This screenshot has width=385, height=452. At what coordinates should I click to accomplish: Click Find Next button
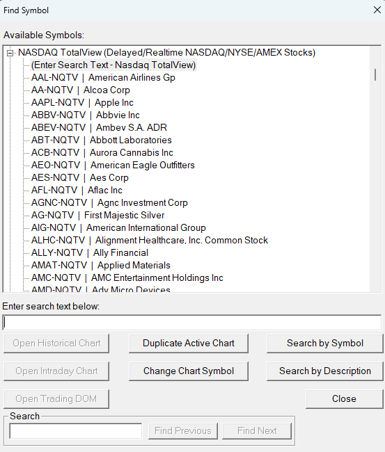(x=257, y=431)
